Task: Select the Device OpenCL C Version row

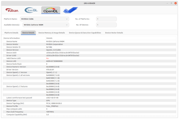Action: (89, 72)
